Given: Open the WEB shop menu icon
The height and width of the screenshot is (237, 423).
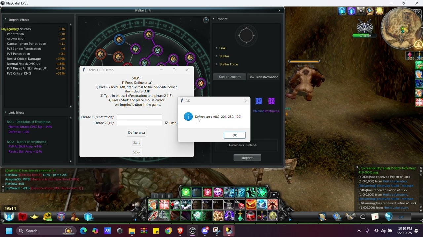Looking at the screenshot, I should (x=48, y=217).
